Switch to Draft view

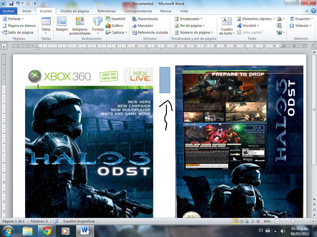(x=258, y=221)
